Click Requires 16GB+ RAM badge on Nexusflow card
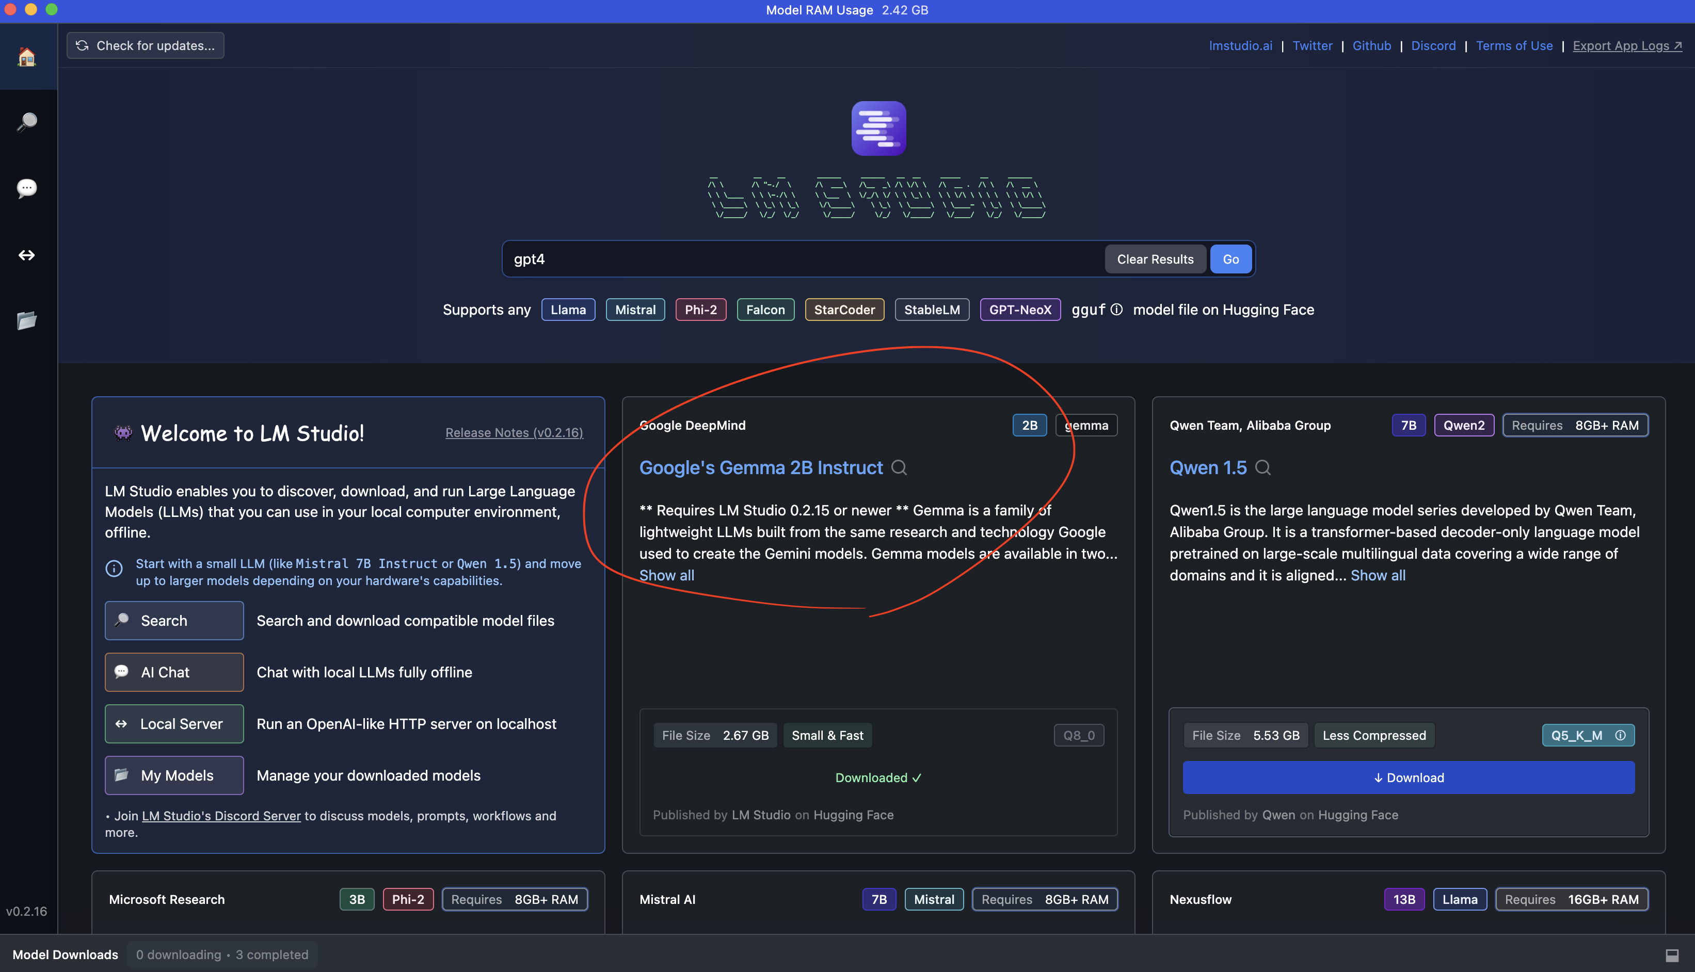 (1572, 899)
